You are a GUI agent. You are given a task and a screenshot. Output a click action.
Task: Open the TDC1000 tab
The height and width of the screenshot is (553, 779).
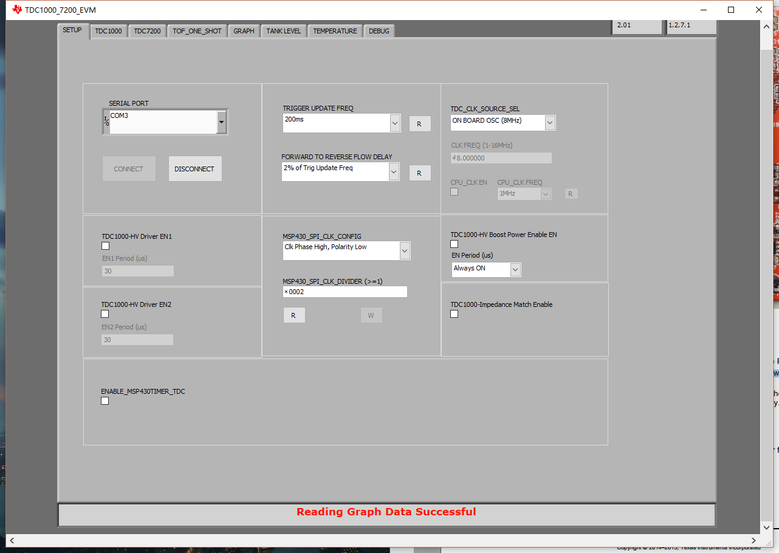[109, 31]
